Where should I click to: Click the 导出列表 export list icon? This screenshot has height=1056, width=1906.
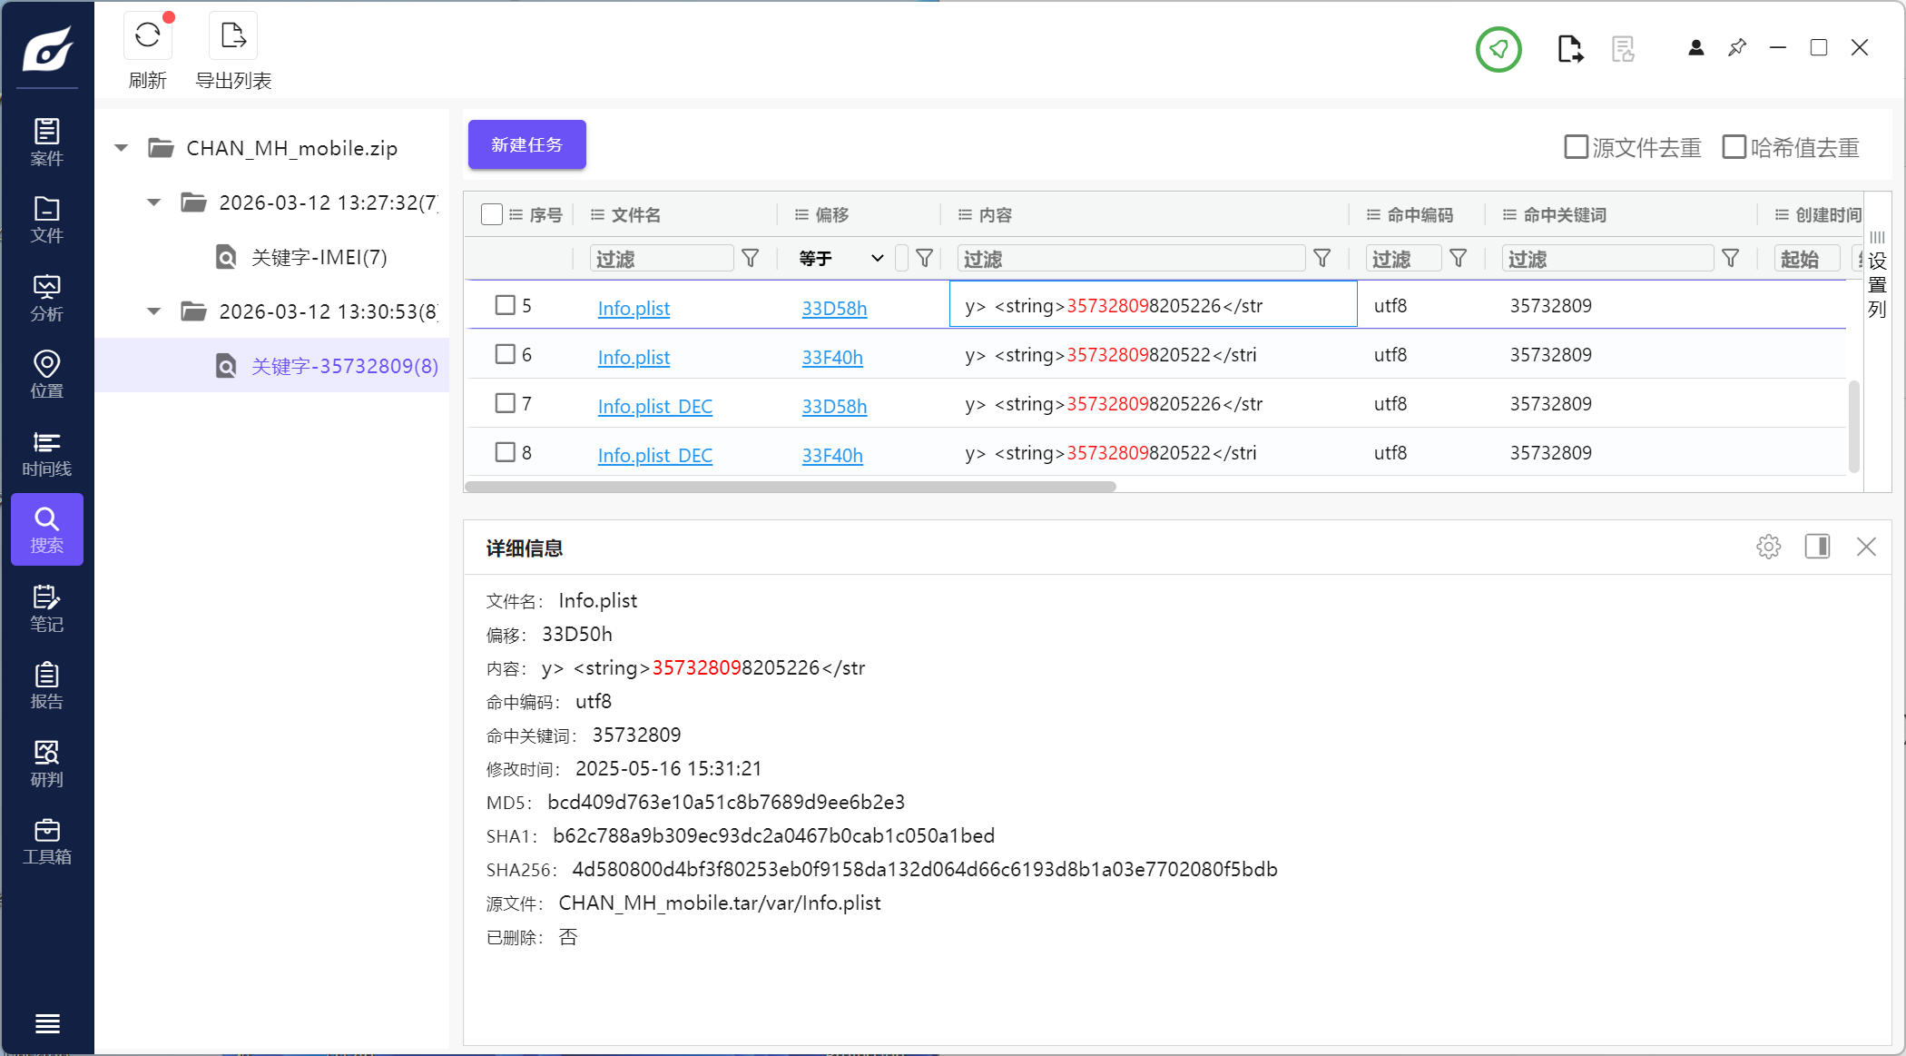[x=233, y=36]
